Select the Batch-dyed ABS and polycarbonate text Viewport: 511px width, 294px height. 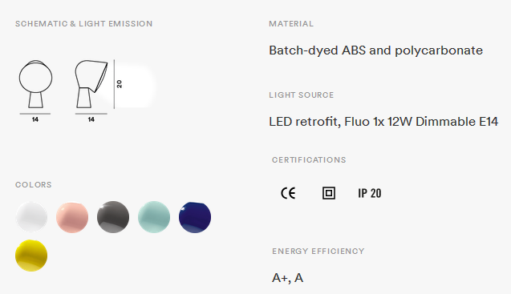(x=375, y=50)
